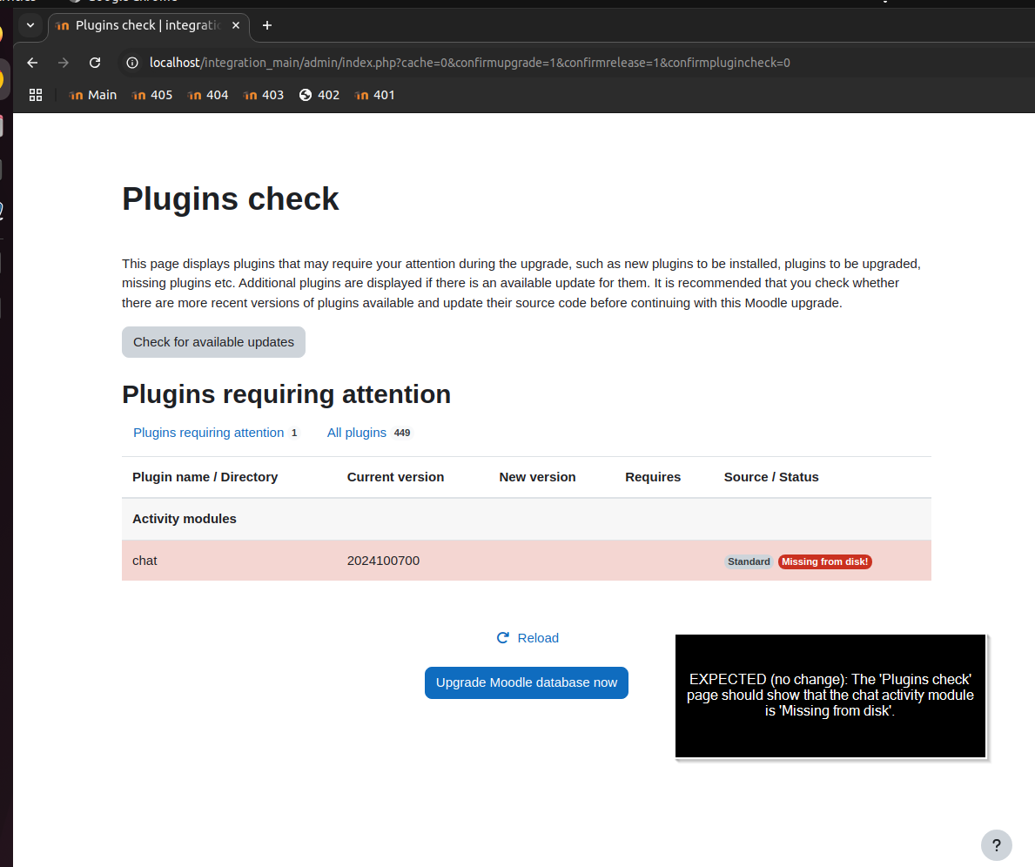The height and width of the screenshot is (867, 1035).
Task: Click the Requires column header
Action: (x=653, y=477)
